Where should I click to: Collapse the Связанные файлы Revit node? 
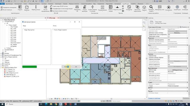pyautogui.click(x=1, y=67)
